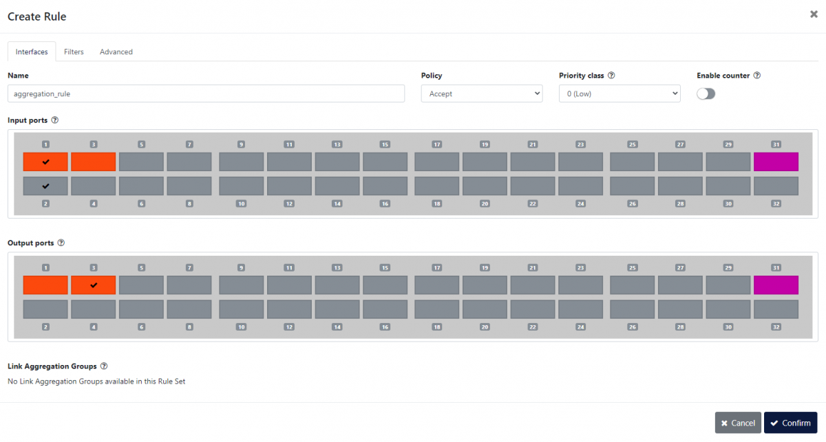
Task: Switch to the Filters tab
Action: pos(74,52)
